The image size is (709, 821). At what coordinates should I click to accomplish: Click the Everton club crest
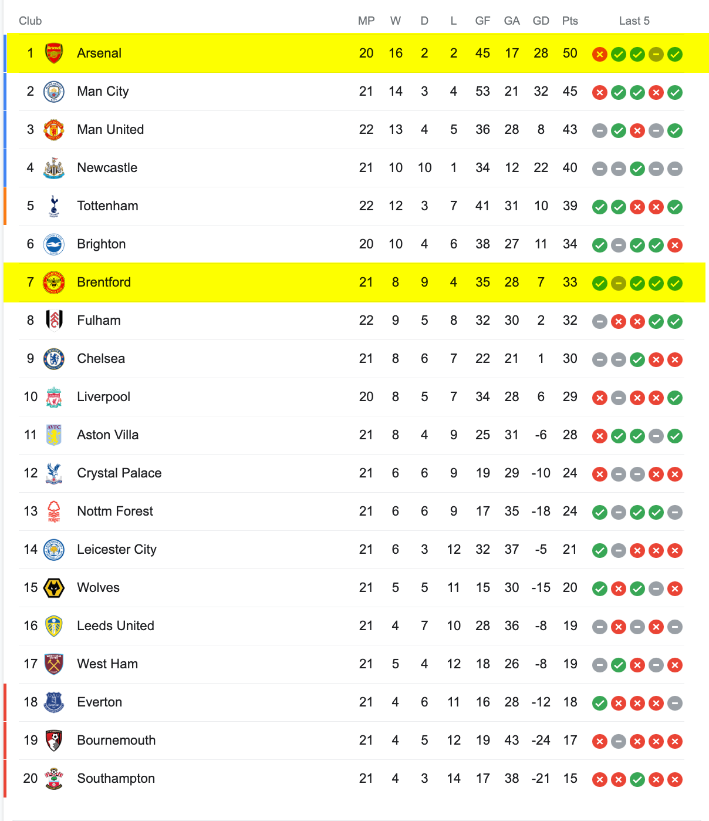point(54,702)
